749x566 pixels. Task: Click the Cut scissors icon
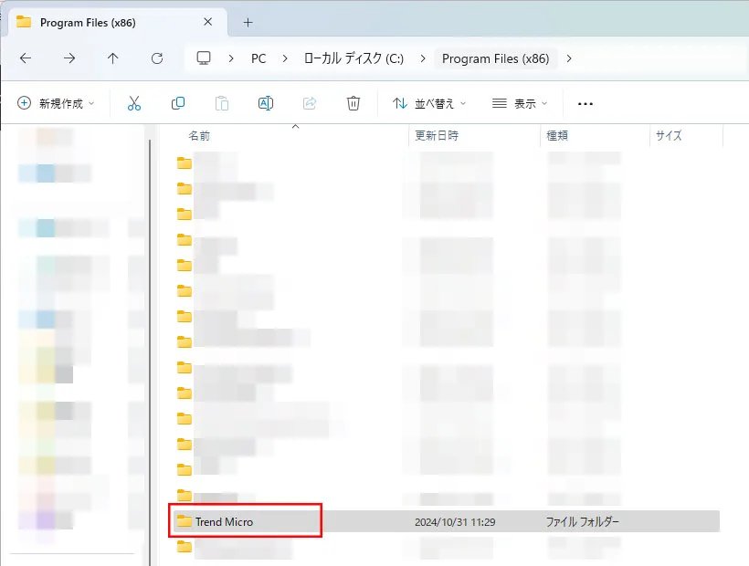[134, 103]
